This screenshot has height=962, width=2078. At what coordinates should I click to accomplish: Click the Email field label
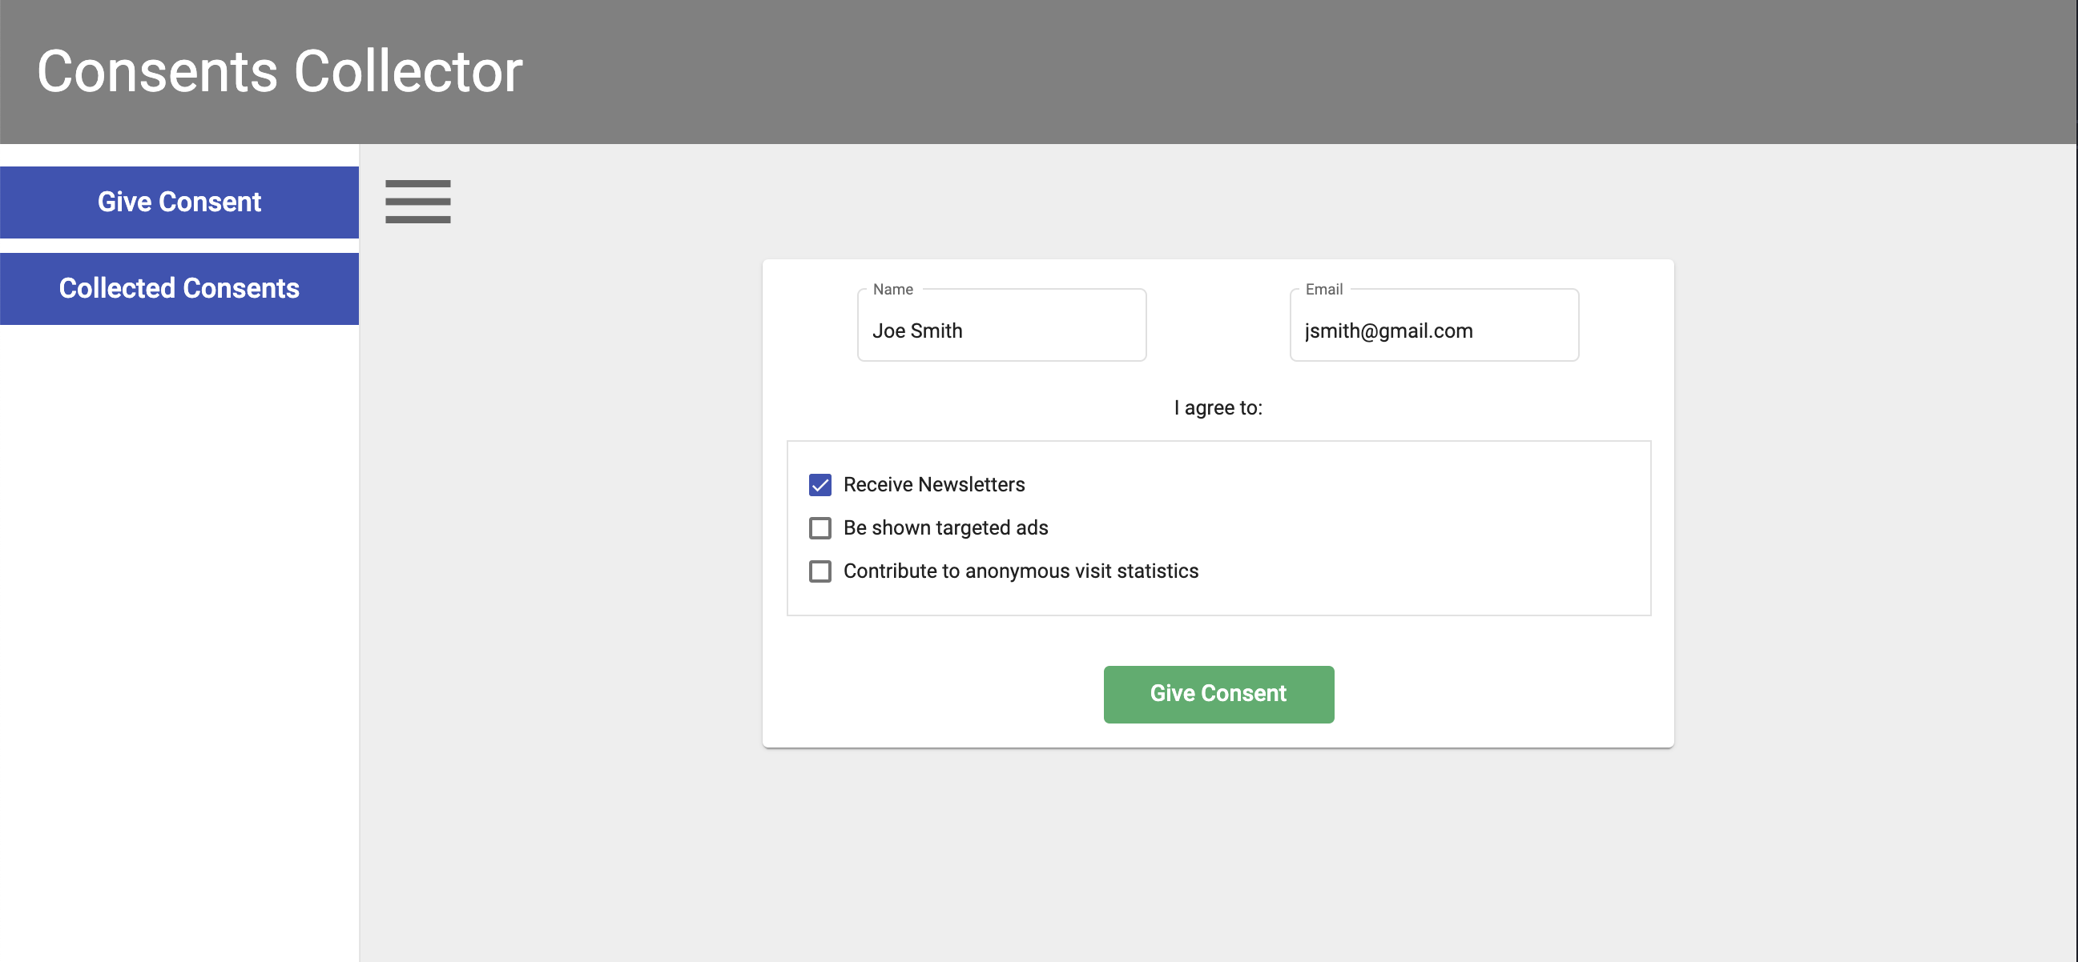[x=1323, y=288]
